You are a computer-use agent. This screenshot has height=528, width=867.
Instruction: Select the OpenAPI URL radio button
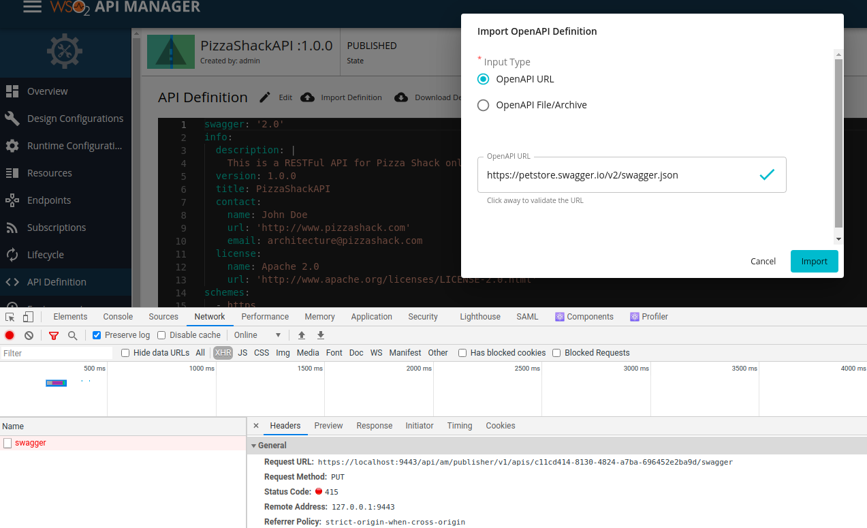click(x=484, y=79)
